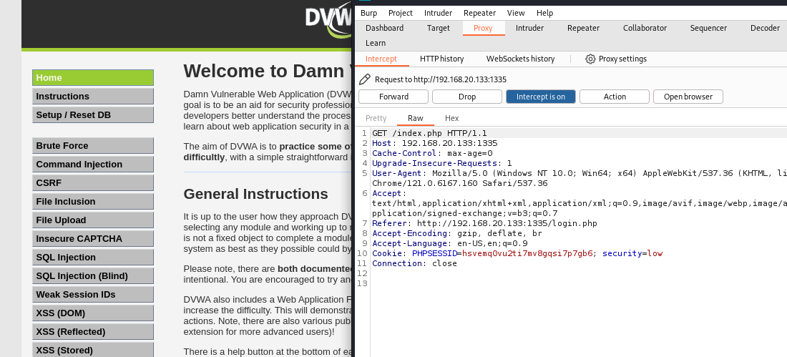Viewport: 787px width, 357px height.
Task: Open the Project menu
Action: (x=401, y=13)
